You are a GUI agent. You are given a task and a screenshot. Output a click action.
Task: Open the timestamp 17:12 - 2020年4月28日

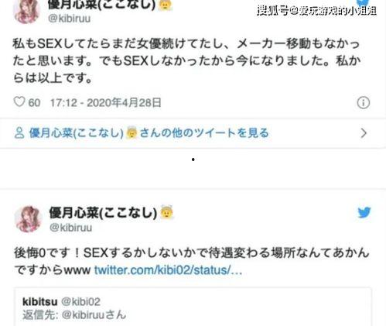(105, 103)
